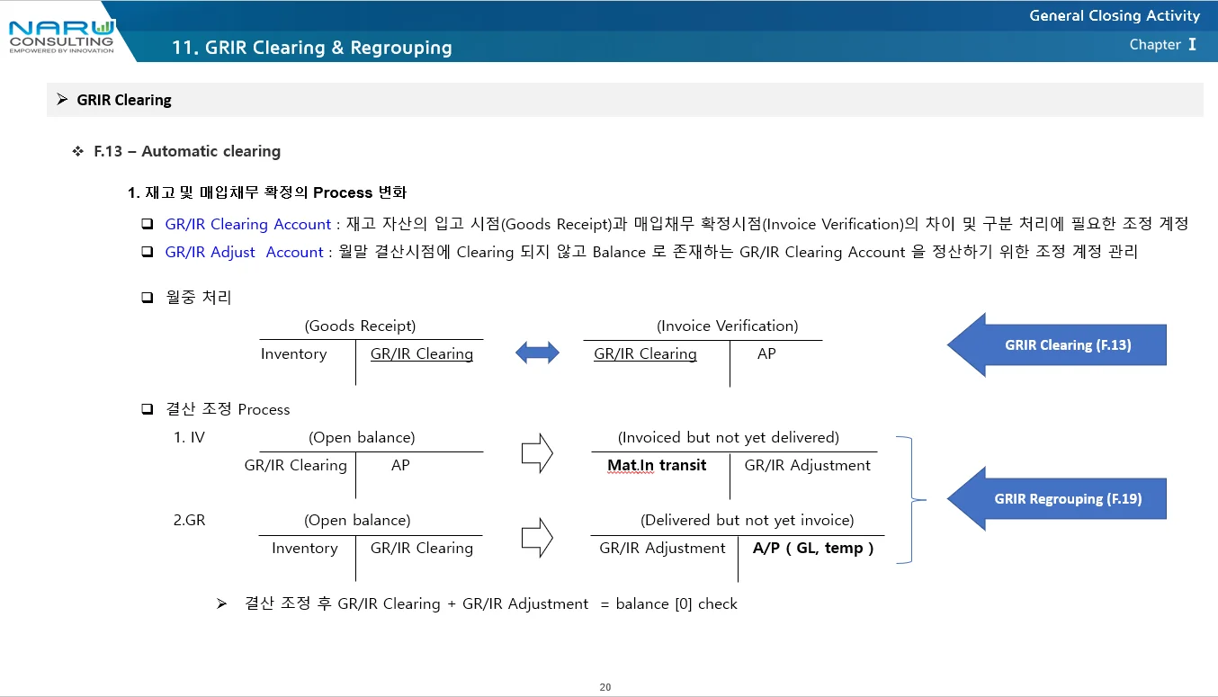Image resolution: width=1218 pixels, height=697 pixels.
Task: Click the blue 'GR/IR Adjust Account' term
Action: point(244,252)
